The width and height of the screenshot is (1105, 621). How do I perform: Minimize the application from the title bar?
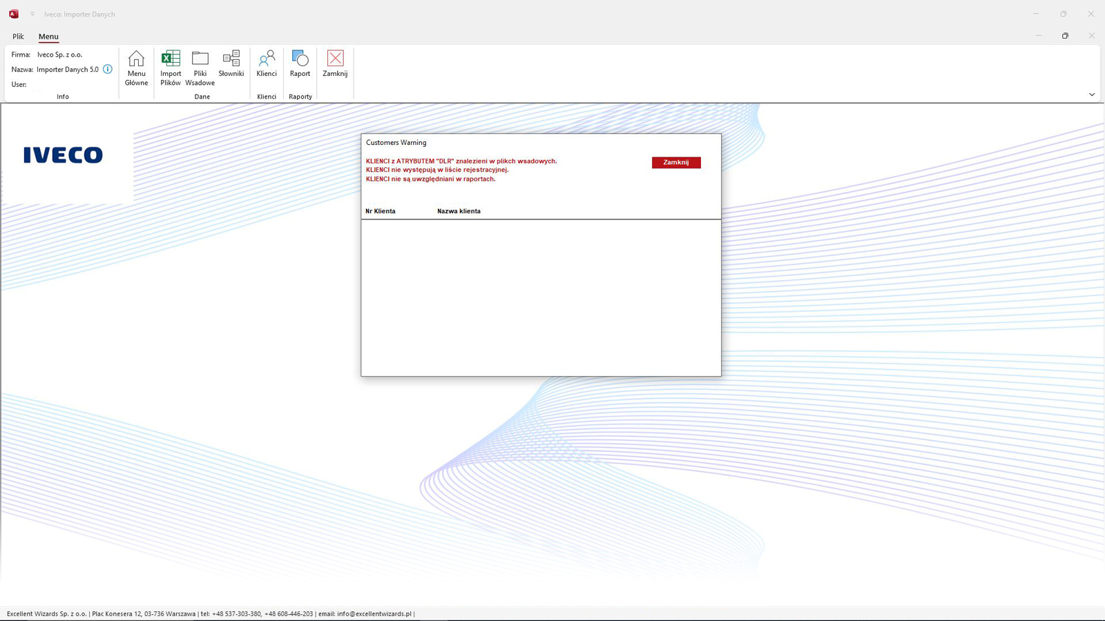1036,14
